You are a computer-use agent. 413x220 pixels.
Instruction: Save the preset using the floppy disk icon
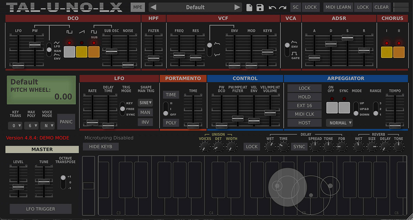coord(260,7)
